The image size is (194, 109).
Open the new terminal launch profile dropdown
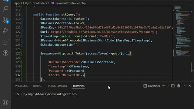(x=168, y=86)
